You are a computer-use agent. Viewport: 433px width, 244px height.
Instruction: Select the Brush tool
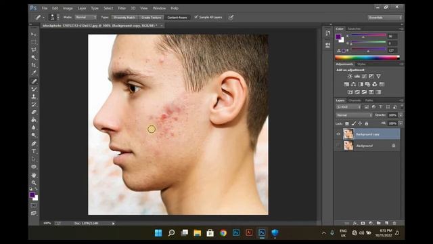34,89
